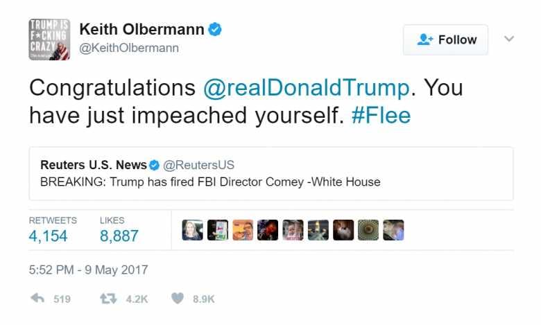Click Reuters U.S. News verified badge
Viewport: 541px width, 325px height.
pyautogui.click(x=154, y=165)
